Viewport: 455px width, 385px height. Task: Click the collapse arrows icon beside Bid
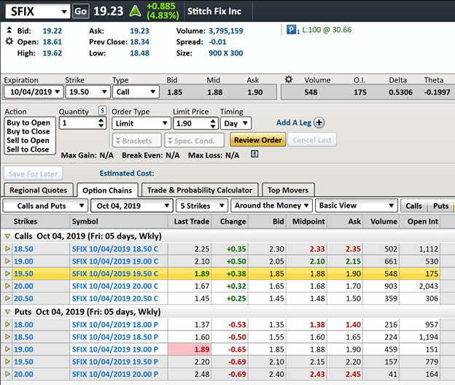(9, 31)
